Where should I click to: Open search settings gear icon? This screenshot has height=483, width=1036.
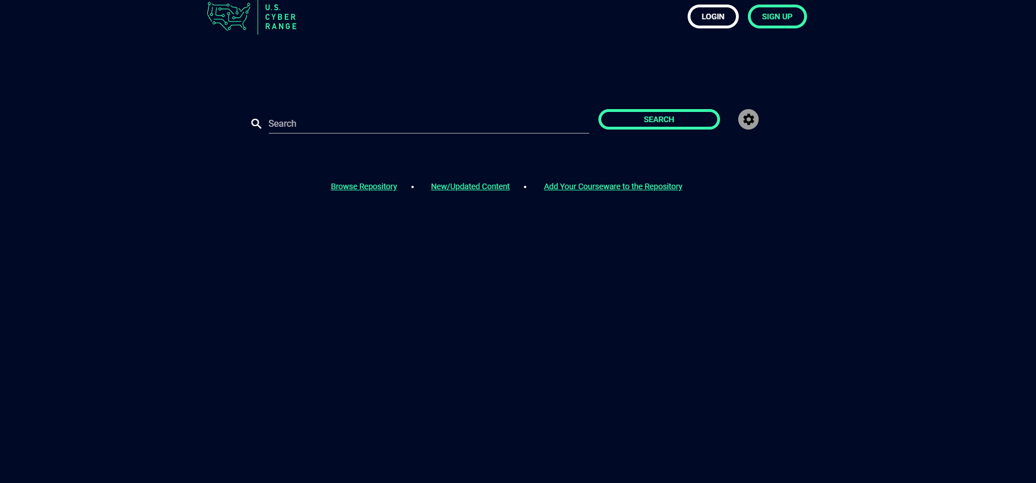748,119
